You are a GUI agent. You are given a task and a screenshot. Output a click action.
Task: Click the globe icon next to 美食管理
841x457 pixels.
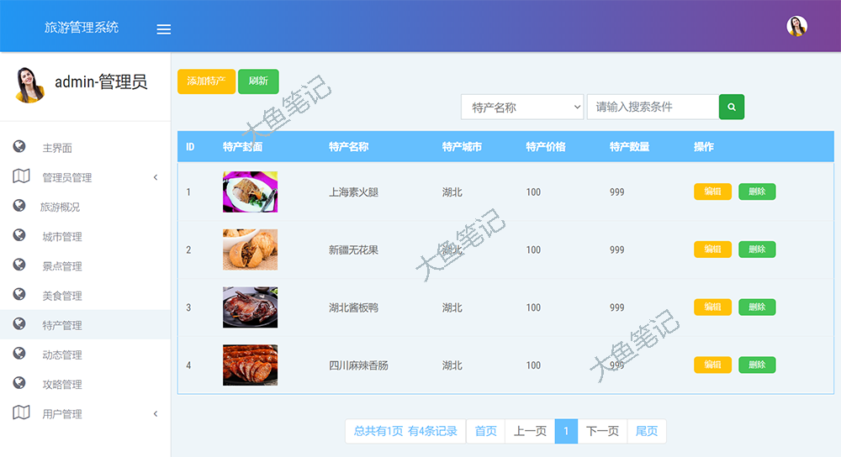19,293
